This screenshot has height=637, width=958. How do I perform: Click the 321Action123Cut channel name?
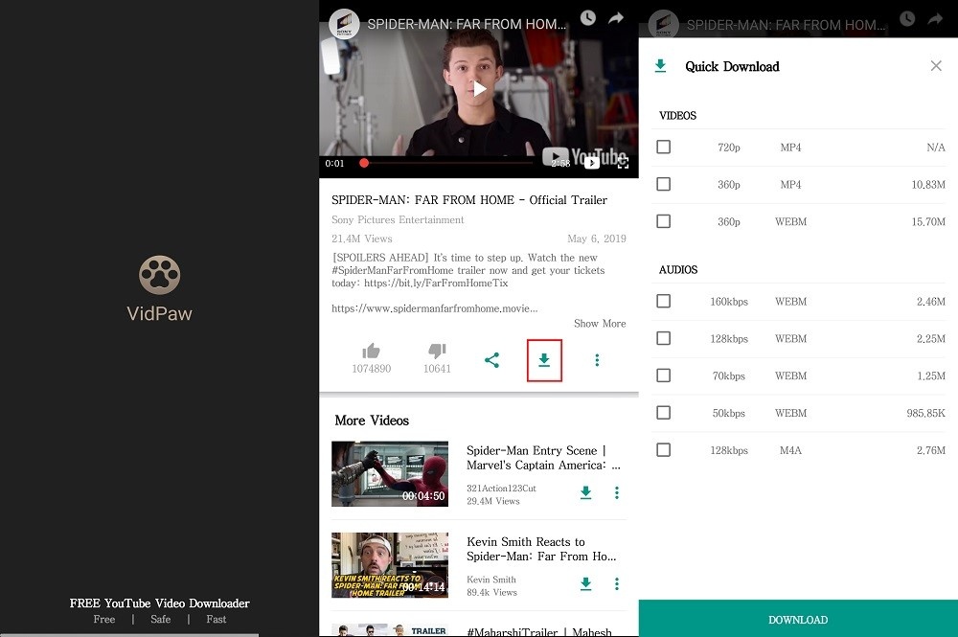pos(501,489)
